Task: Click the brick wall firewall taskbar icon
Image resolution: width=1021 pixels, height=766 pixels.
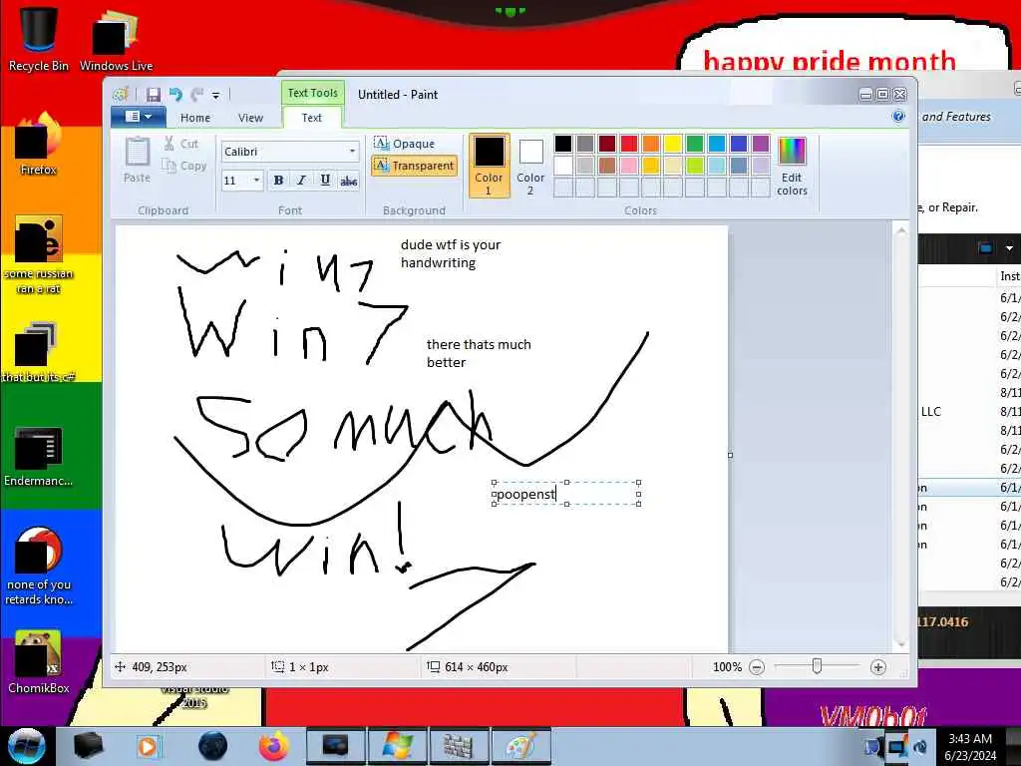Action: pos(459,746)
